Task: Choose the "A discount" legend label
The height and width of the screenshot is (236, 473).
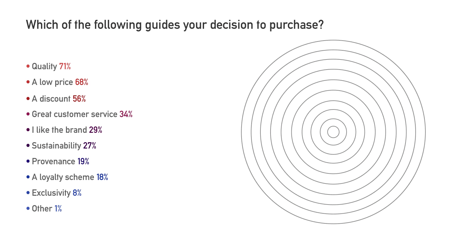Action: point(51,99)
